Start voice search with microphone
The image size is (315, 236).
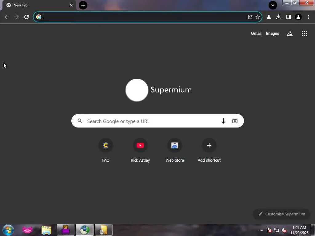223,121
